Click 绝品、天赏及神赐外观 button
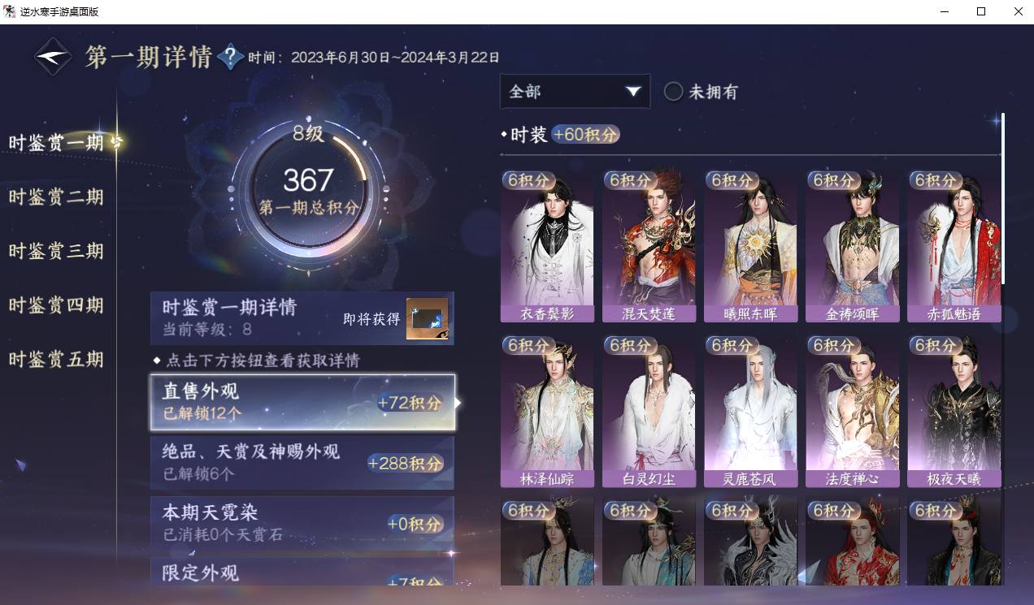 (302, 462)
